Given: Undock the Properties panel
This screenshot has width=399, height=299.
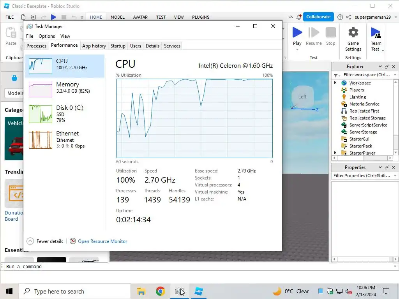Looking at the screenshot, I should (x=387, y=167).
